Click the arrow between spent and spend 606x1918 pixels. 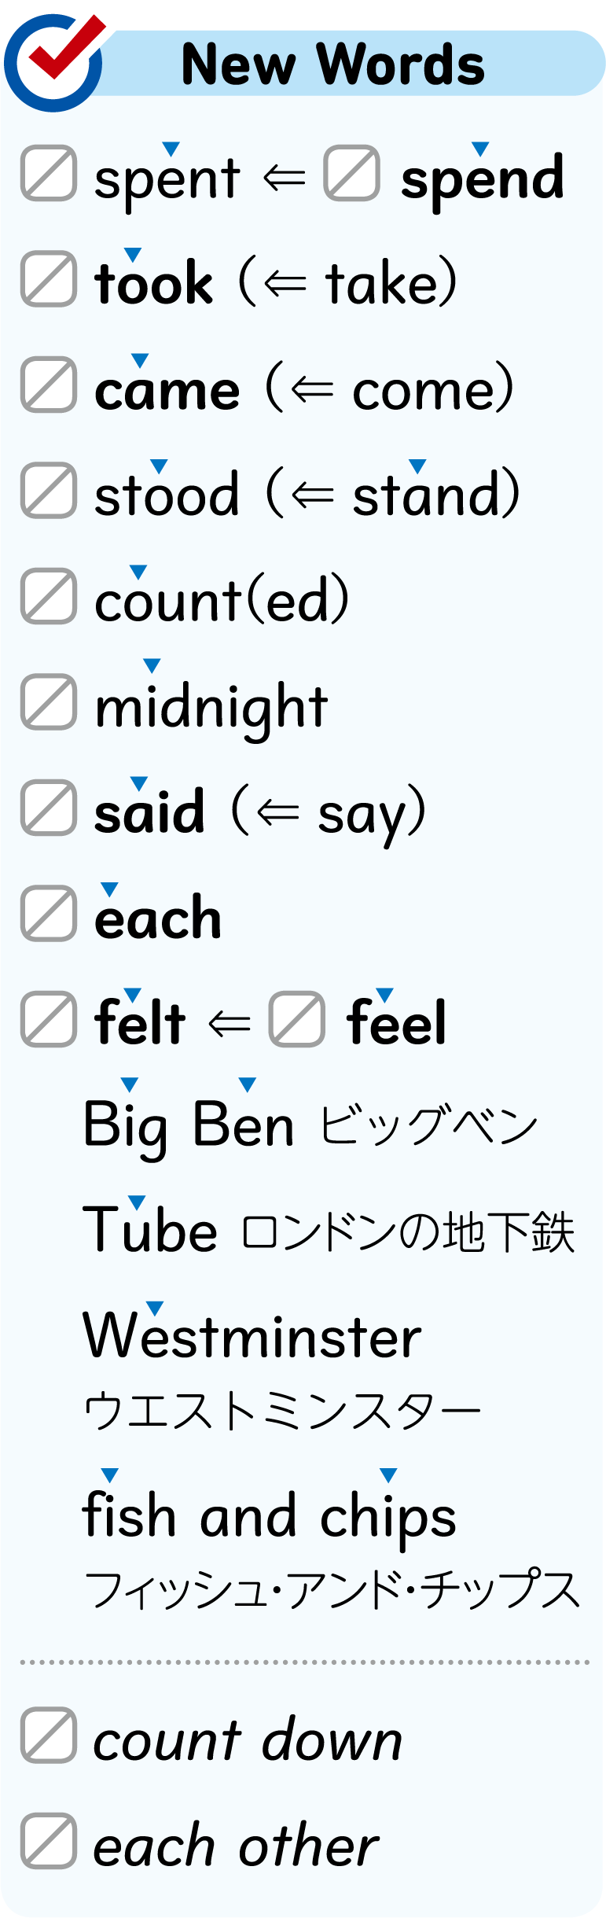(284, 178)
